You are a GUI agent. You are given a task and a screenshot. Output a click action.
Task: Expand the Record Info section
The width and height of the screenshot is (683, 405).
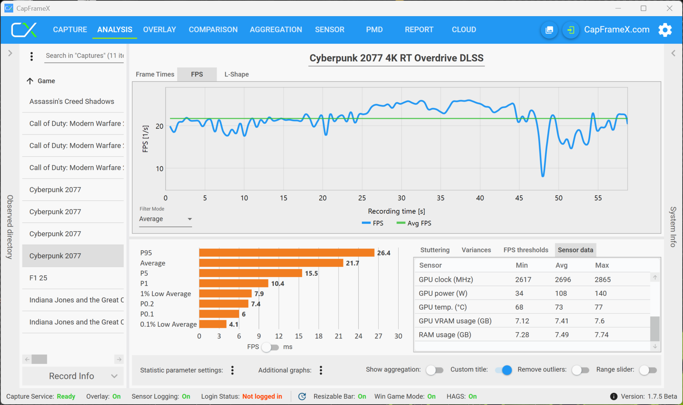click(x=73, y=376)
